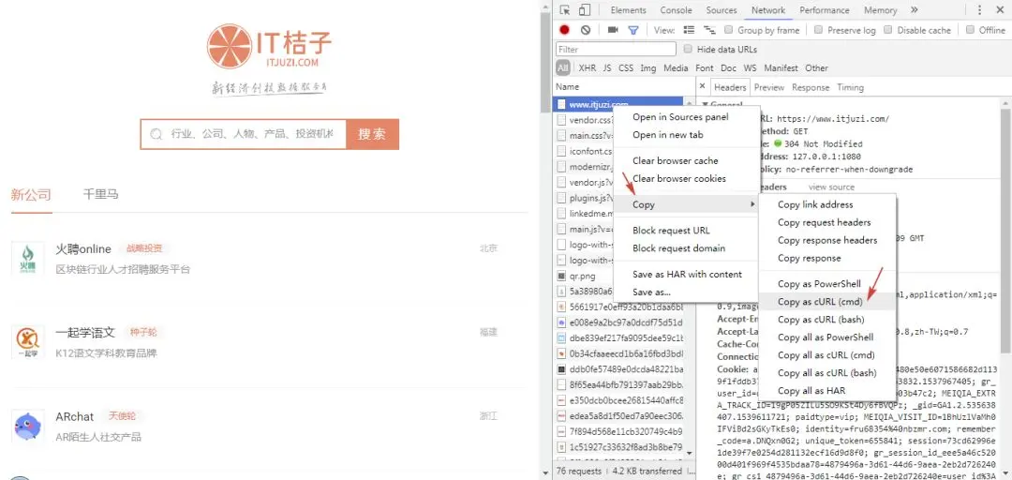Switch to large request rows view icon
This screenshot has height=480, width=1012.
point(690,30)
